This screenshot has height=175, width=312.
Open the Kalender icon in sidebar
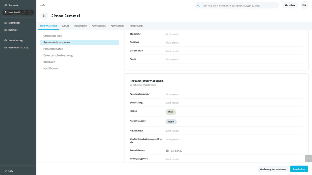[x=5, y=30]
